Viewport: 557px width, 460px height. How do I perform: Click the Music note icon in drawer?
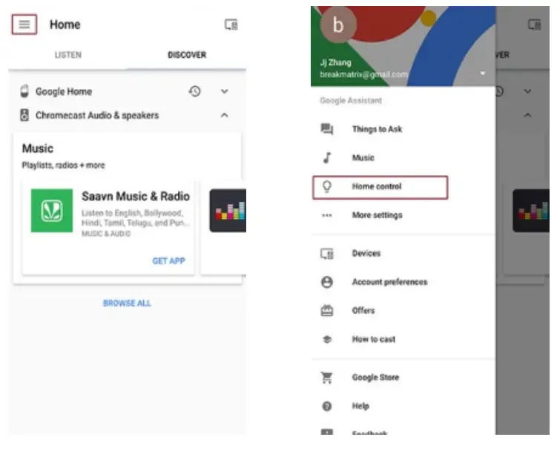click(x=327, y=157)
